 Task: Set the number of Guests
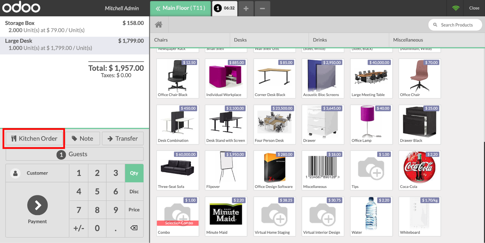tap(74, 154)
